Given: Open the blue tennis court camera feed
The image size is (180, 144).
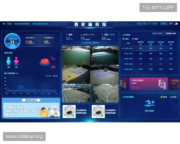Looking at the screenshot, I should click(76, 74).
